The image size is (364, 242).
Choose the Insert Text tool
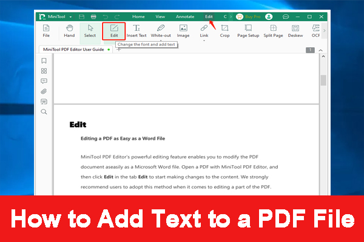pyautogui.click(x=136, y=31)
